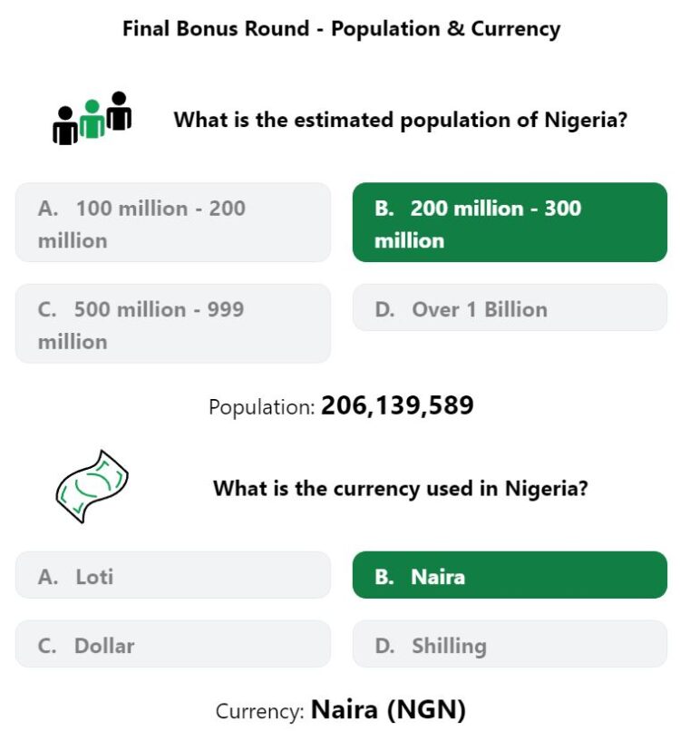Viewport: 680px width, 731px height.
Task: Pick C. Dollar currency option
Action: coord(173,644)
